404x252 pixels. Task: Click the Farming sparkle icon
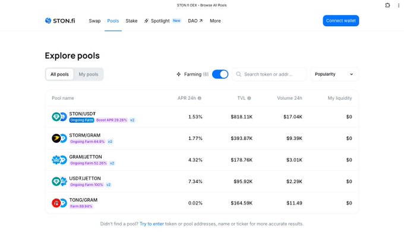[x=179, y=74]
